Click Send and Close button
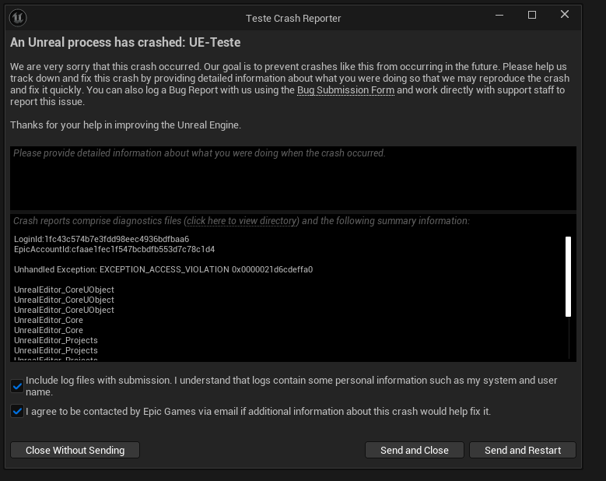 coord(415,450)
